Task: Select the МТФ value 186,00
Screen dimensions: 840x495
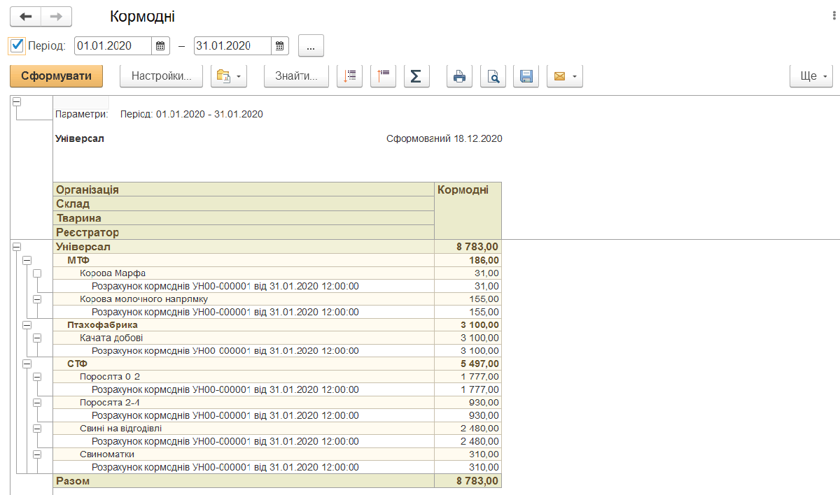Action: pos(484,260)
